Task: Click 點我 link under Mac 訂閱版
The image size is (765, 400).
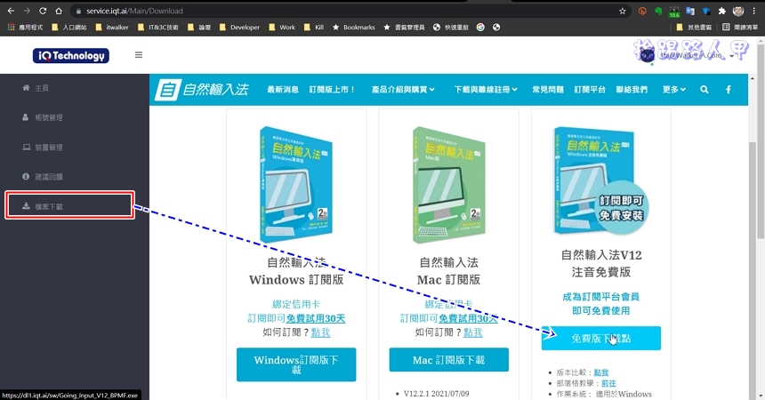Action: pyautogui.click(x=472, y=332)
